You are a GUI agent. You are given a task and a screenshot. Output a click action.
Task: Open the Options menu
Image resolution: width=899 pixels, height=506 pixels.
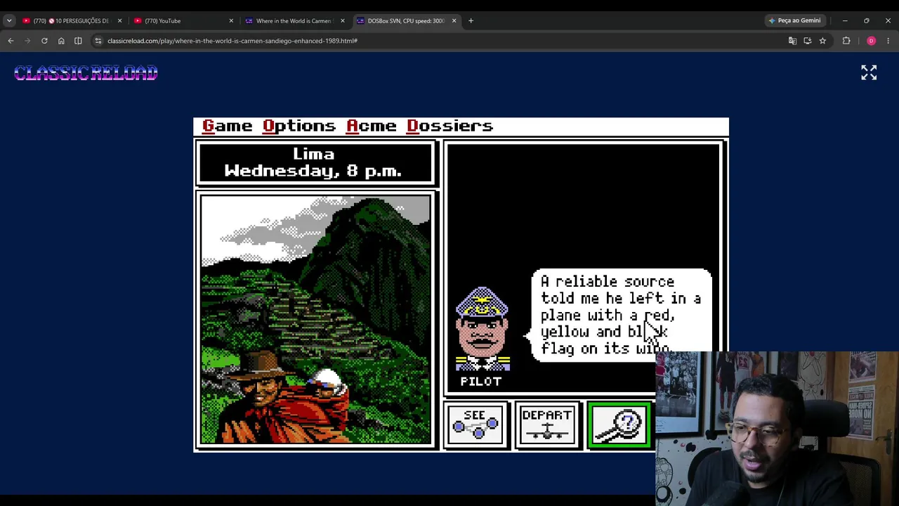[299, 126]
